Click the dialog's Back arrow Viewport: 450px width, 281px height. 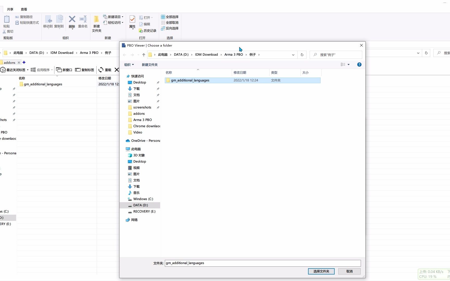(x=124, y=55)
